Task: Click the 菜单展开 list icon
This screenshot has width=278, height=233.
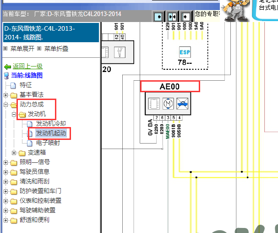Action: tap(5, 48)
